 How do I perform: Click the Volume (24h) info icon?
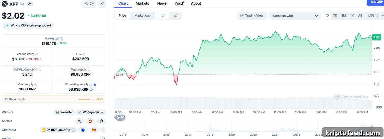[x=37, y=54]
